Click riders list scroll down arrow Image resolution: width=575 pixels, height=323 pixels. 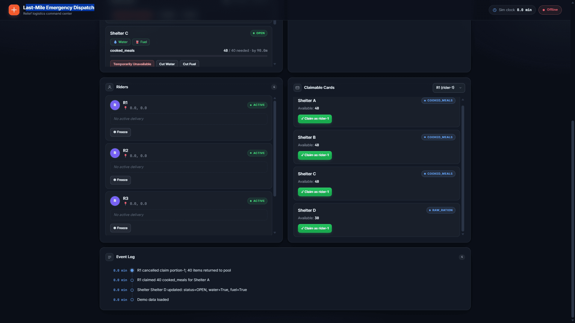pos(275,233)
